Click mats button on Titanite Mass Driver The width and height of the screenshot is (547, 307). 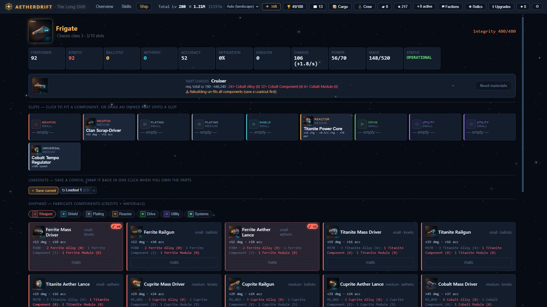[x=370, y=262]
